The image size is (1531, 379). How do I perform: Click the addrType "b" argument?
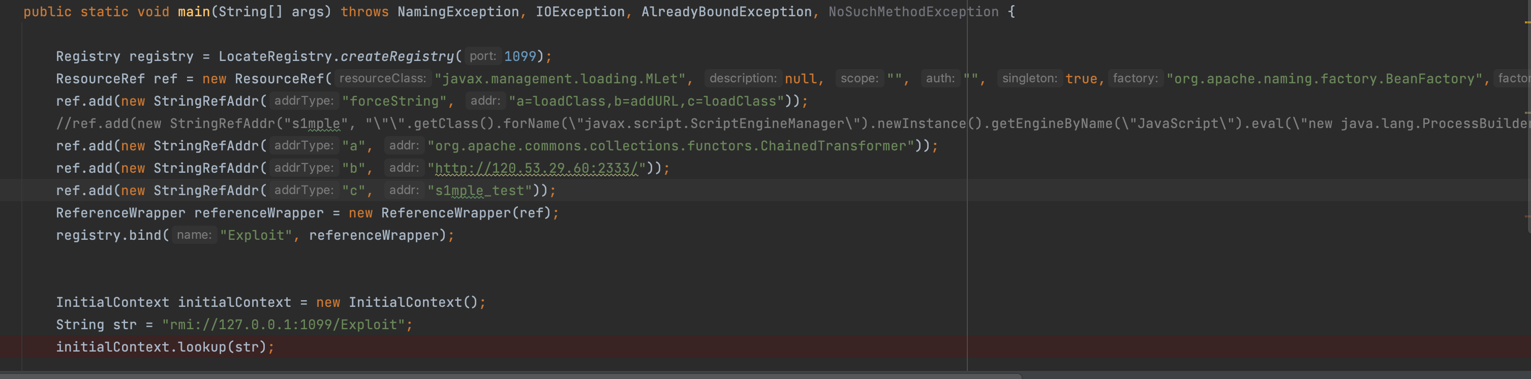coord(353,169)
